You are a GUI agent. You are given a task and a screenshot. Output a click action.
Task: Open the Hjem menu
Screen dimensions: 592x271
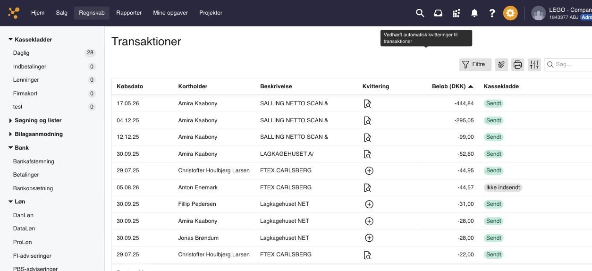[x=38, y=13]
